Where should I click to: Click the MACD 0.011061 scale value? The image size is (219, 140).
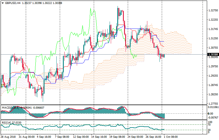pyautogui.click(x=213, y=107)
